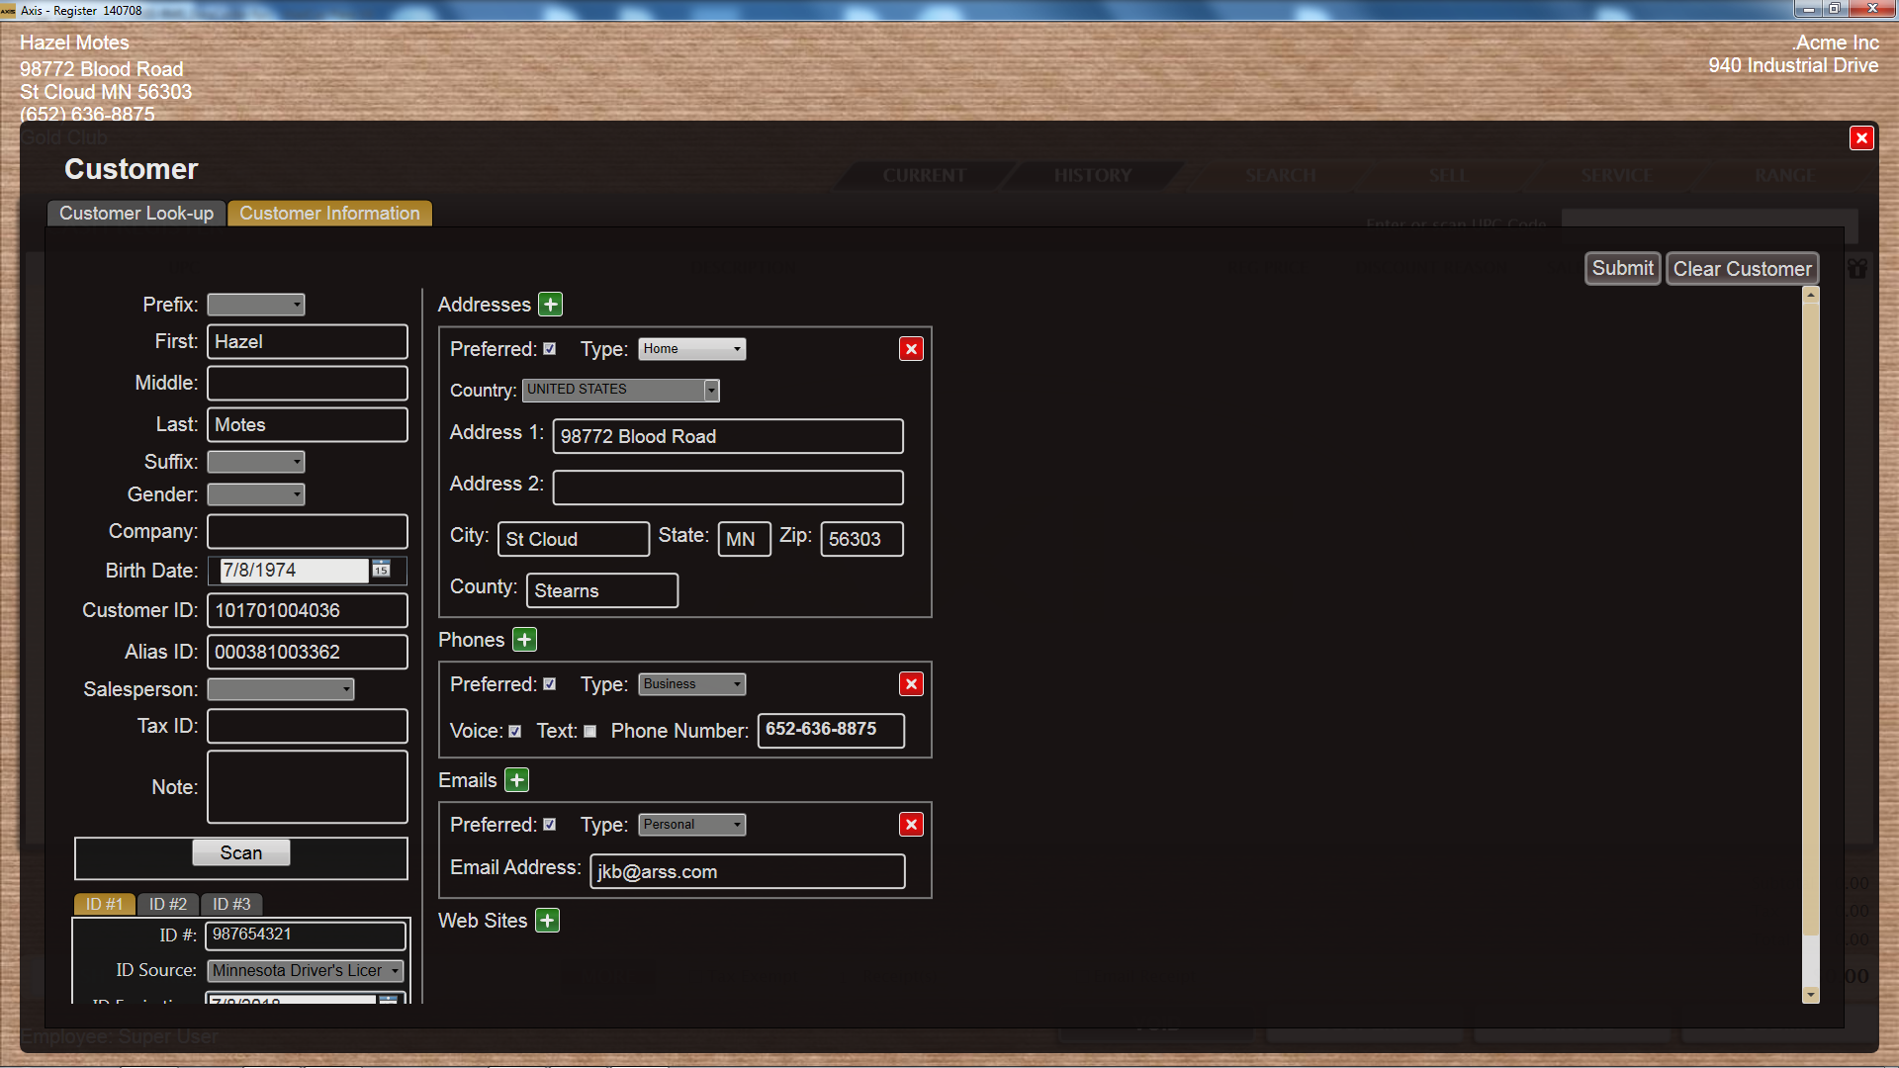
Task: Click the scrollbar down arrow
Action: click(x=1811, y=995)
